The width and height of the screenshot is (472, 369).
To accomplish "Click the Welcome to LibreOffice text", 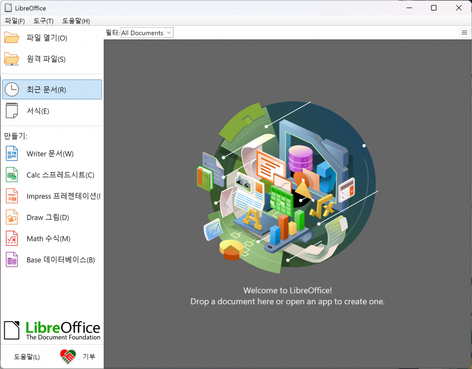I will click(288, 290).
